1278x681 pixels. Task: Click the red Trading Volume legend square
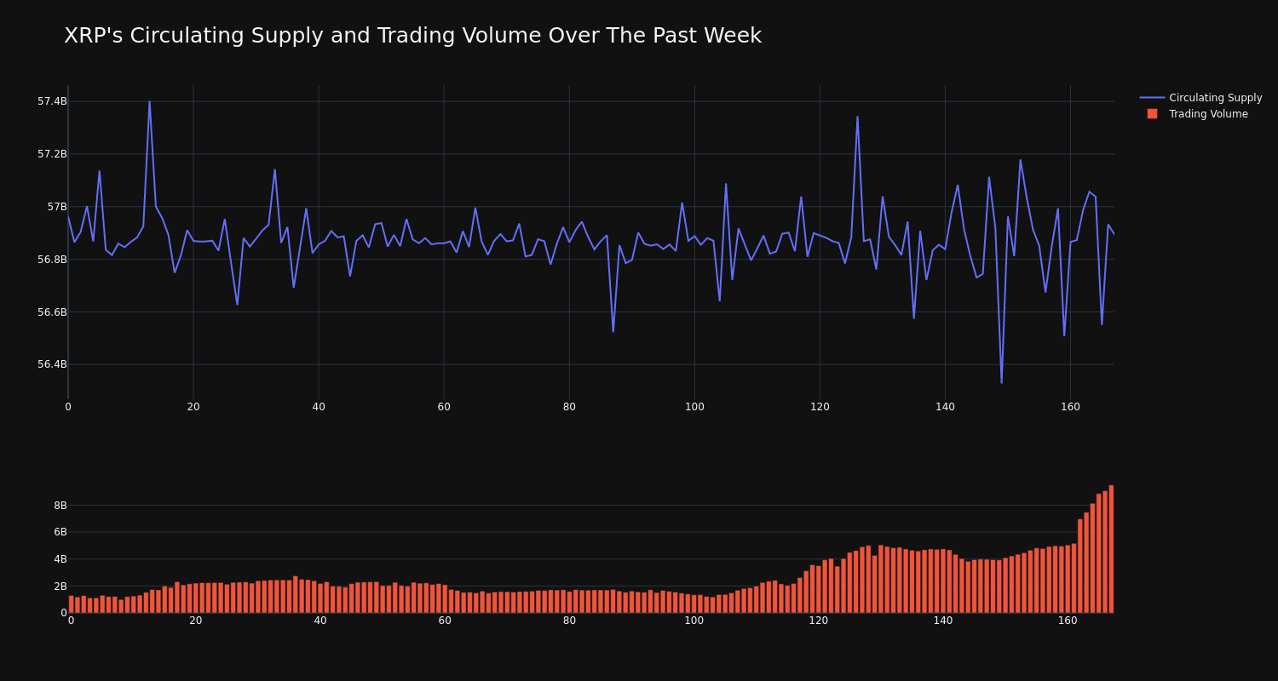pos(1152,114)
